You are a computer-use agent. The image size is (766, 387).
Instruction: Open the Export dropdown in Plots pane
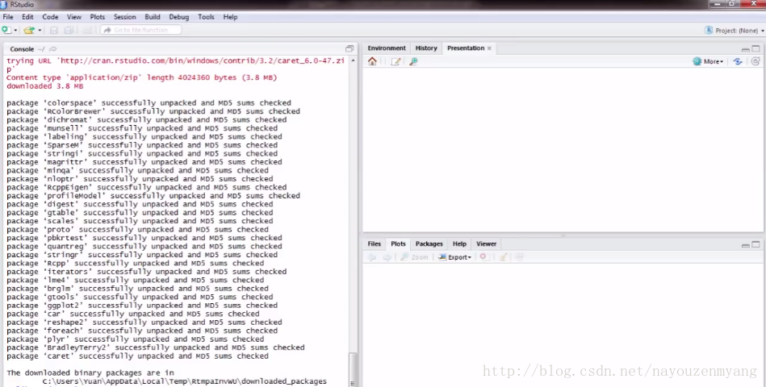[454, 257]
